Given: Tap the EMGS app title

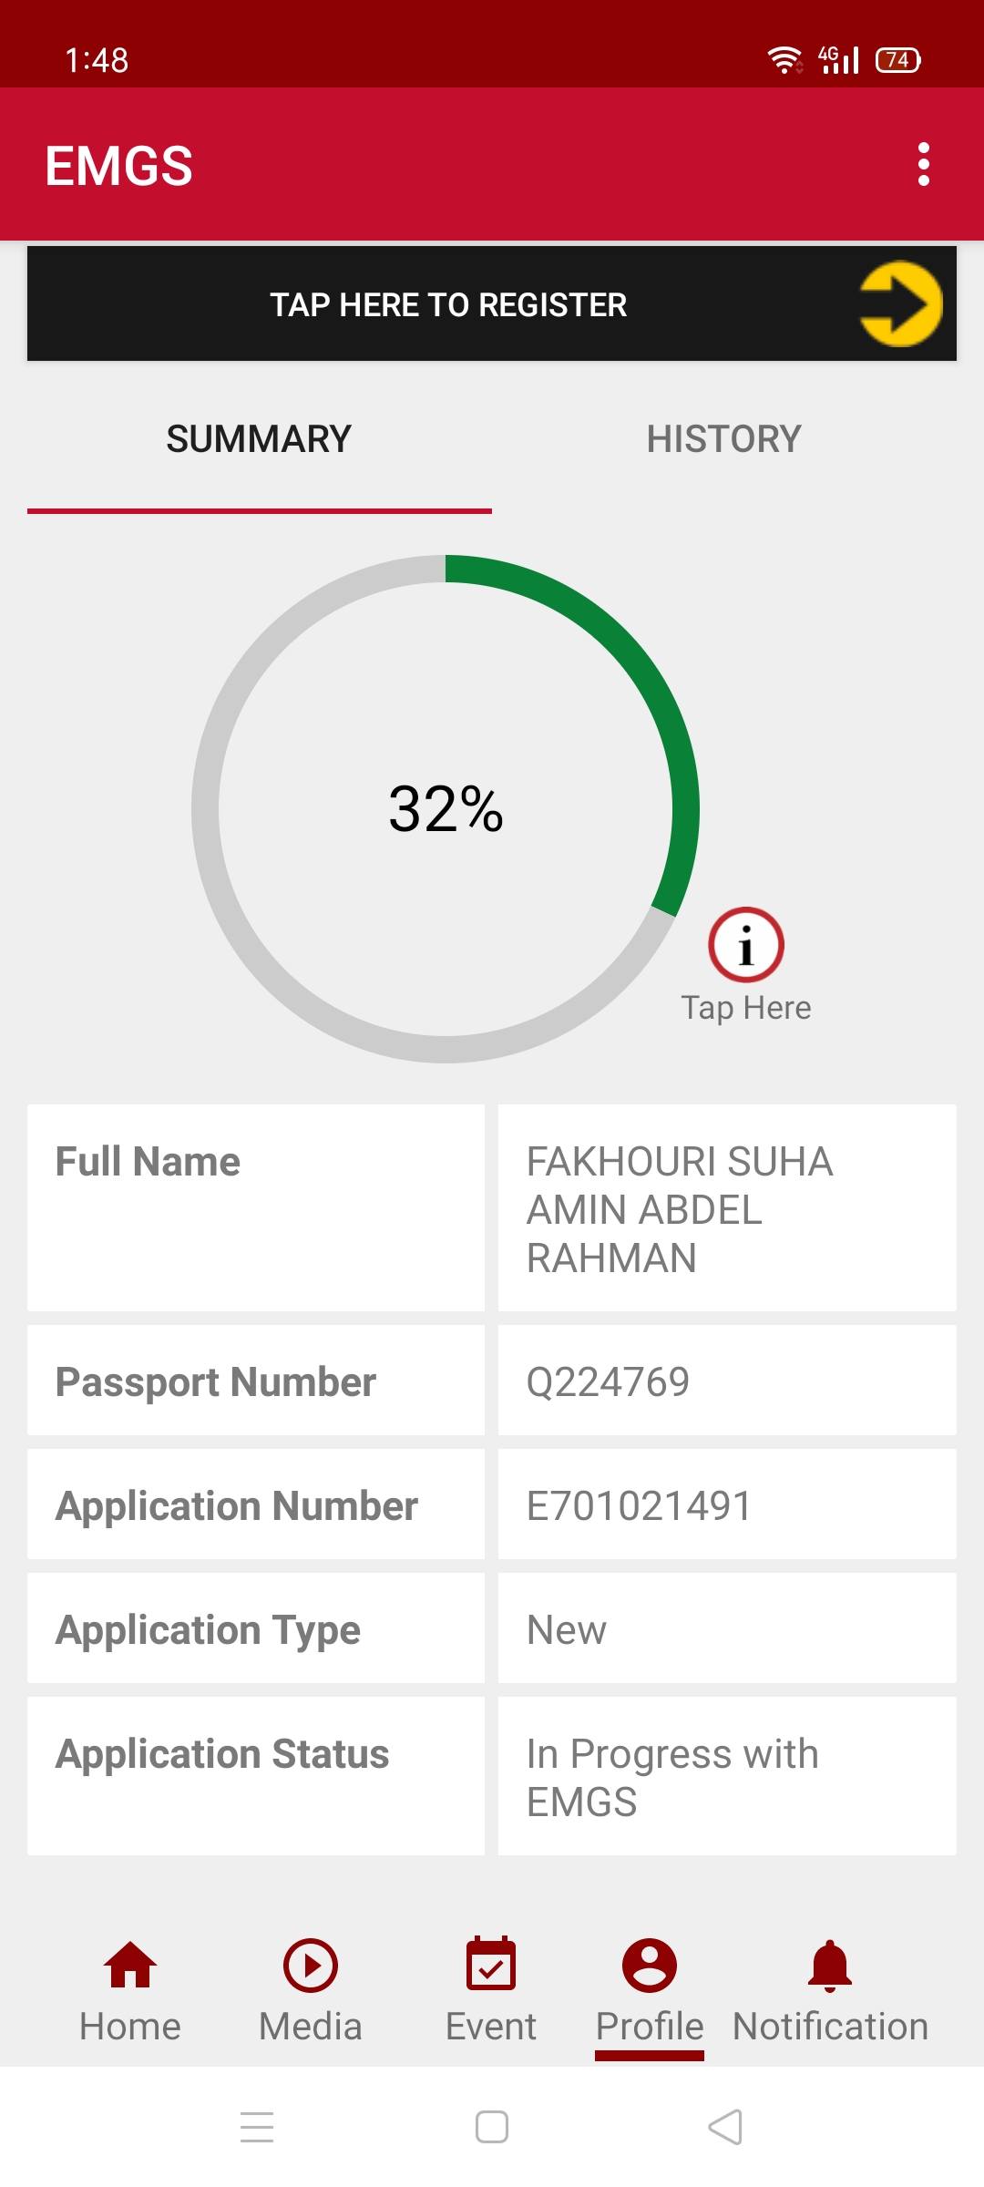Looking at the screenshot, I should pyautogui.click(x=119, y=166).
